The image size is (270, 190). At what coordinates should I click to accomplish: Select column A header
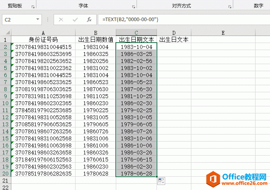click(x=43, y=32)
